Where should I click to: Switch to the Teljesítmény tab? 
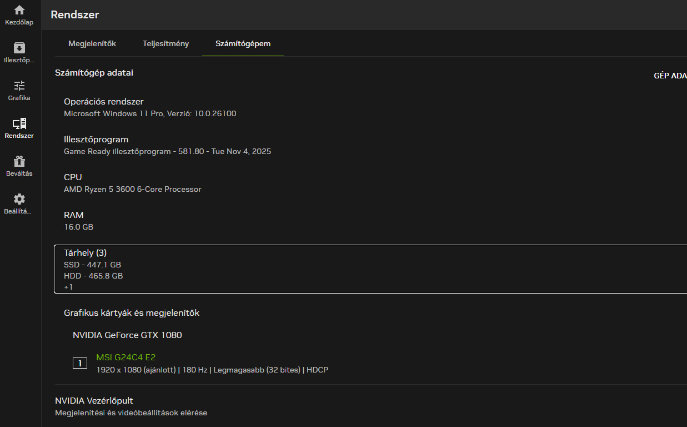coord(166,44)
